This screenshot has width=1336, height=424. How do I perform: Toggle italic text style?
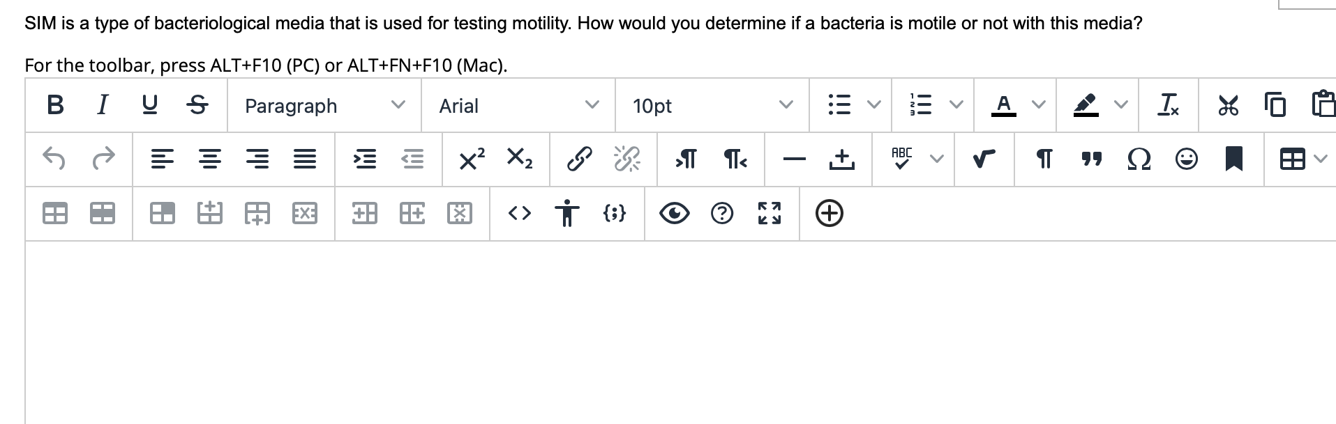(103, 105)
